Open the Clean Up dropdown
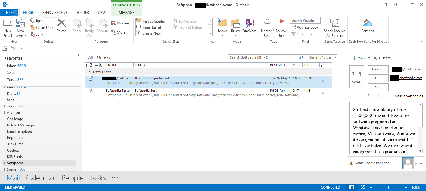Viewport: 426px width, 191px height. tap(42, 27)
